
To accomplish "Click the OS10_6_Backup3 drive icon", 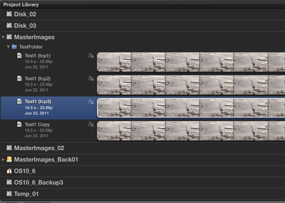I will coord(9,182).
